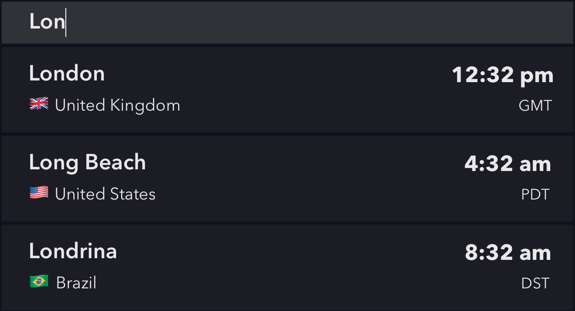Choose the Long Beach result row's empty middle area
Viewport: 575px width, 311px height.
point(293,179)
